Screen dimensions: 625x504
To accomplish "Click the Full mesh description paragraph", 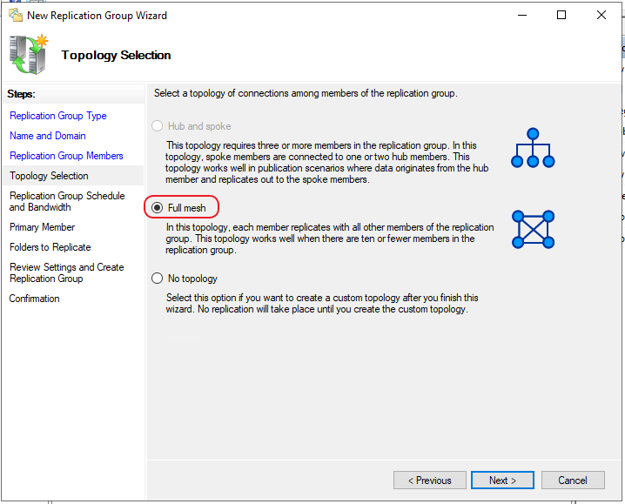I will point(330,239).
